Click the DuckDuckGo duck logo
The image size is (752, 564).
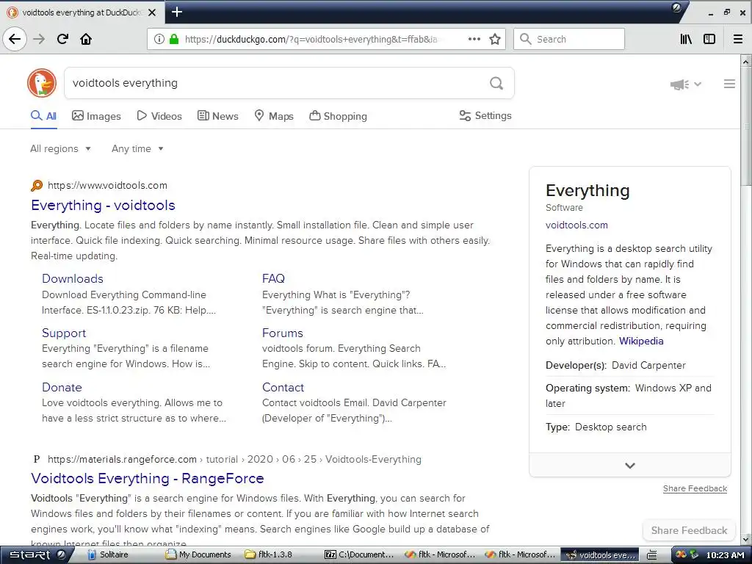(x=42, y=83)
